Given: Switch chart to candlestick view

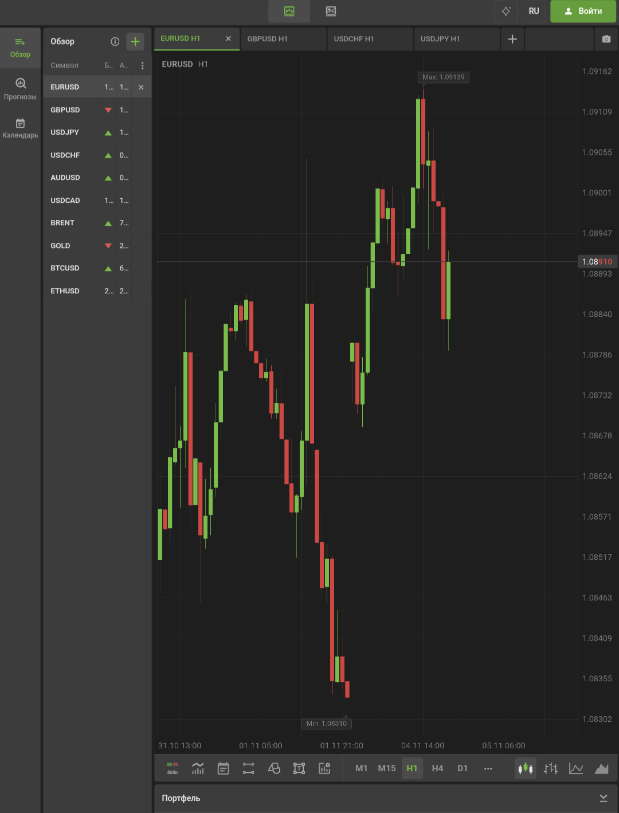Looking at the screenshot, I should [x=525, y=768].
